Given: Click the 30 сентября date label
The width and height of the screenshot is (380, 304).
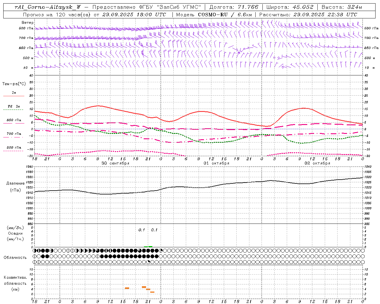Looking at the screenshot, I should pyautogui.click(x=115, y=163).
